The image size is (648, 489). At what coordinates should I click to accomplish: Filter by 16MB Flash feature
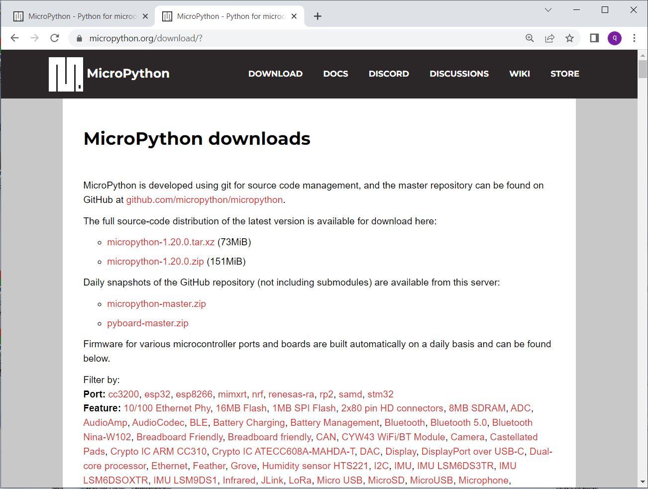pyautogui.click(x=241, y=408)
